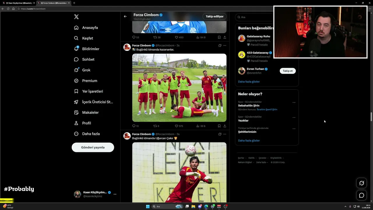Open Anasayfa in the sidebar
Viewport: 373px width, 210px height.
[86, 28]
